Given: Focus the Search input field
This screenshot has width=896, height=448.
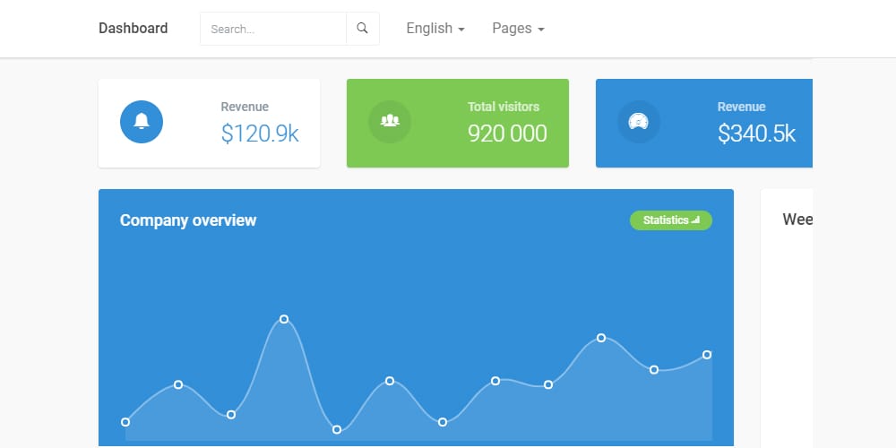Looking at the screenshot, I should point(272,29).
